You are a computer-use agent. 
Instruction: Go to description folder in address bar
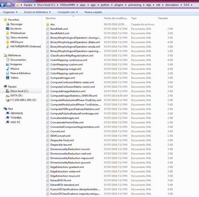click(x=172, y=5)
